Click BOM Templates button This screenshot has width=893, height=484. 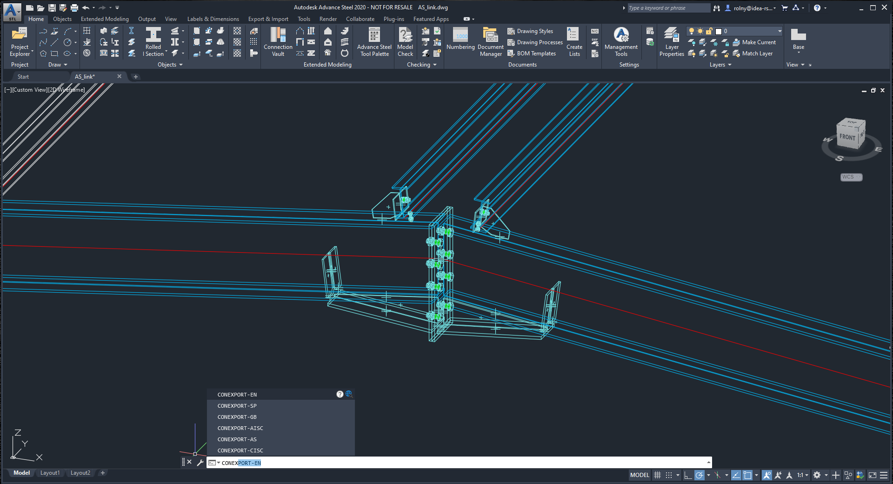532,54
